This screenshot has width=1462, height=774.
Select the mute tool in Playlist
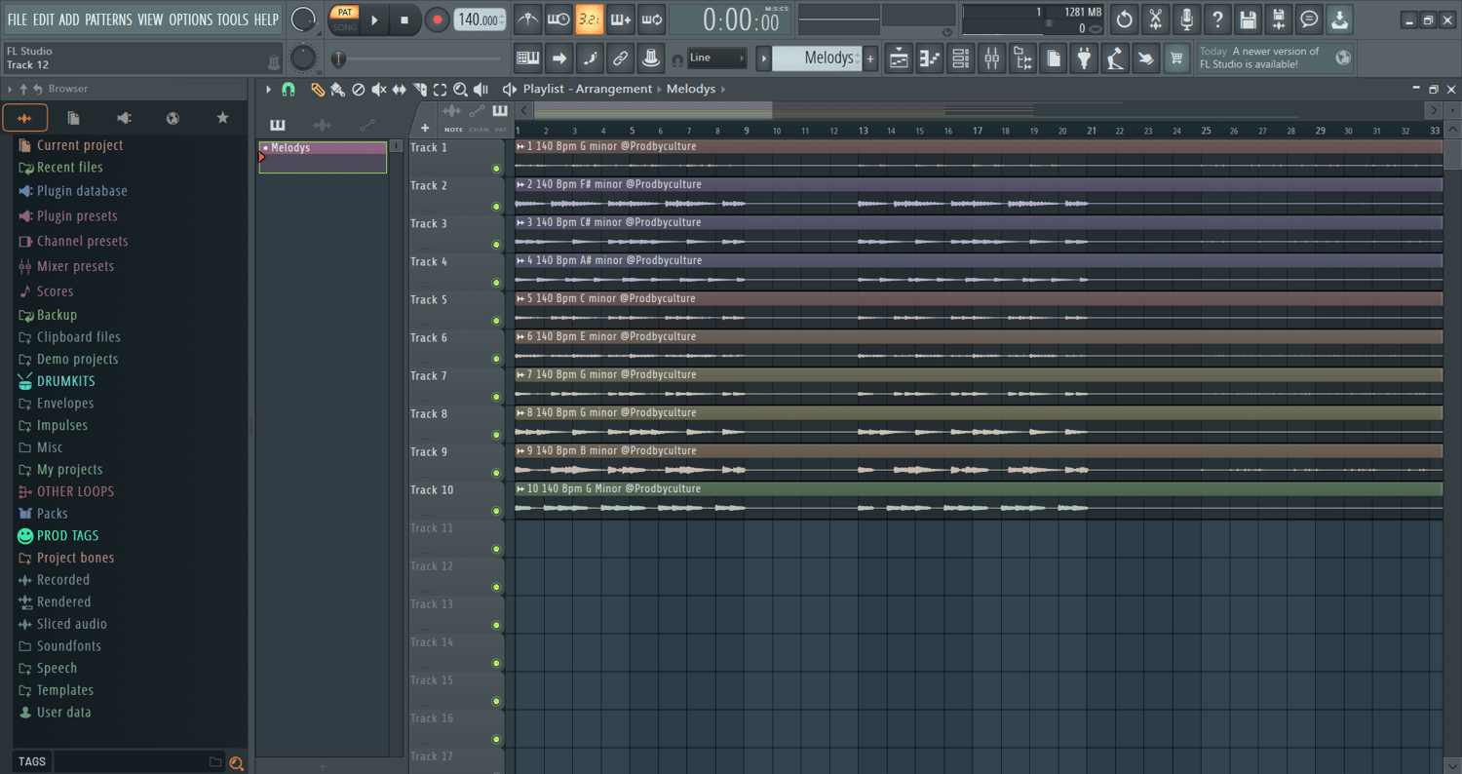pos(379,90)
